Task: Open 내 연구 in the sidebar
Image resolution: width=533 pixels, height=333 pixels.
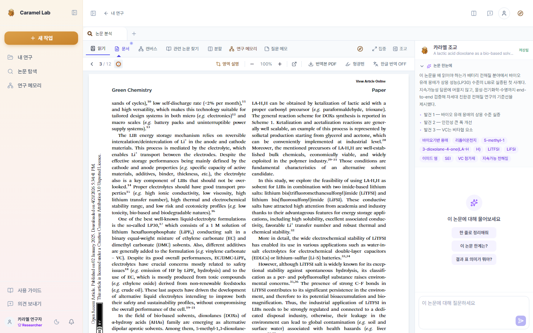Action: point(41,57)
